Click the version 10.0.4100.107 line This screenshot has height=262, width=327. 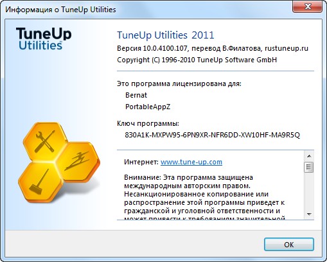(x=213, y=48)
